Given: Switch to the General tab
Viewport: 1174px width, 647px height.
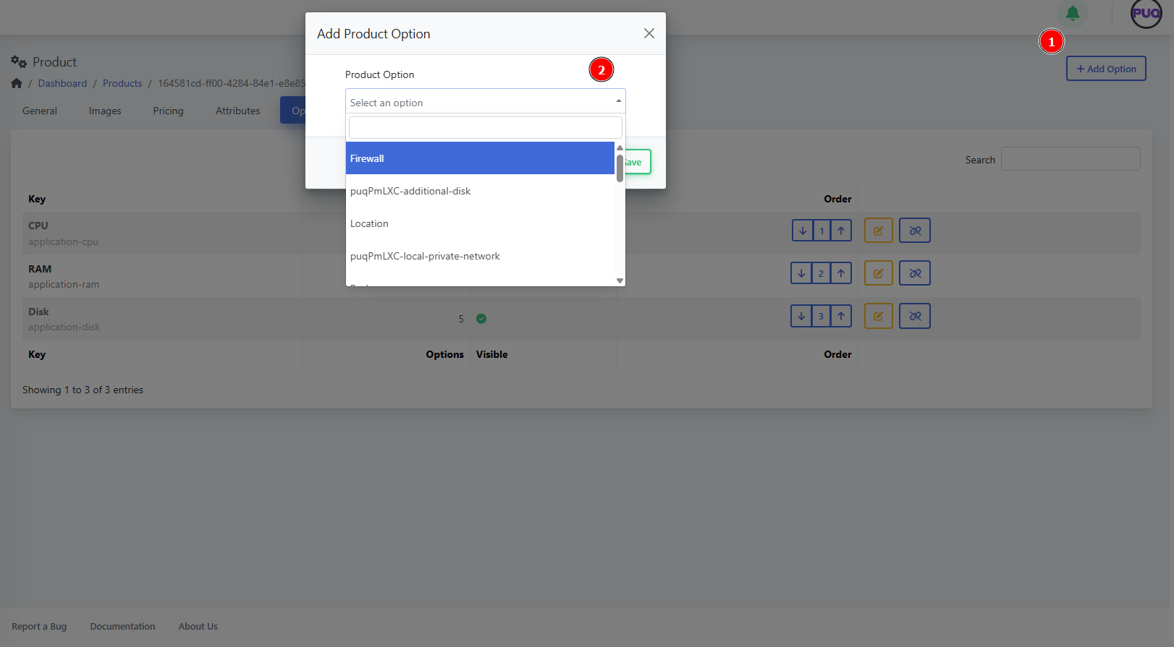Looking at the screenshot, I should [x=40, y=111].
